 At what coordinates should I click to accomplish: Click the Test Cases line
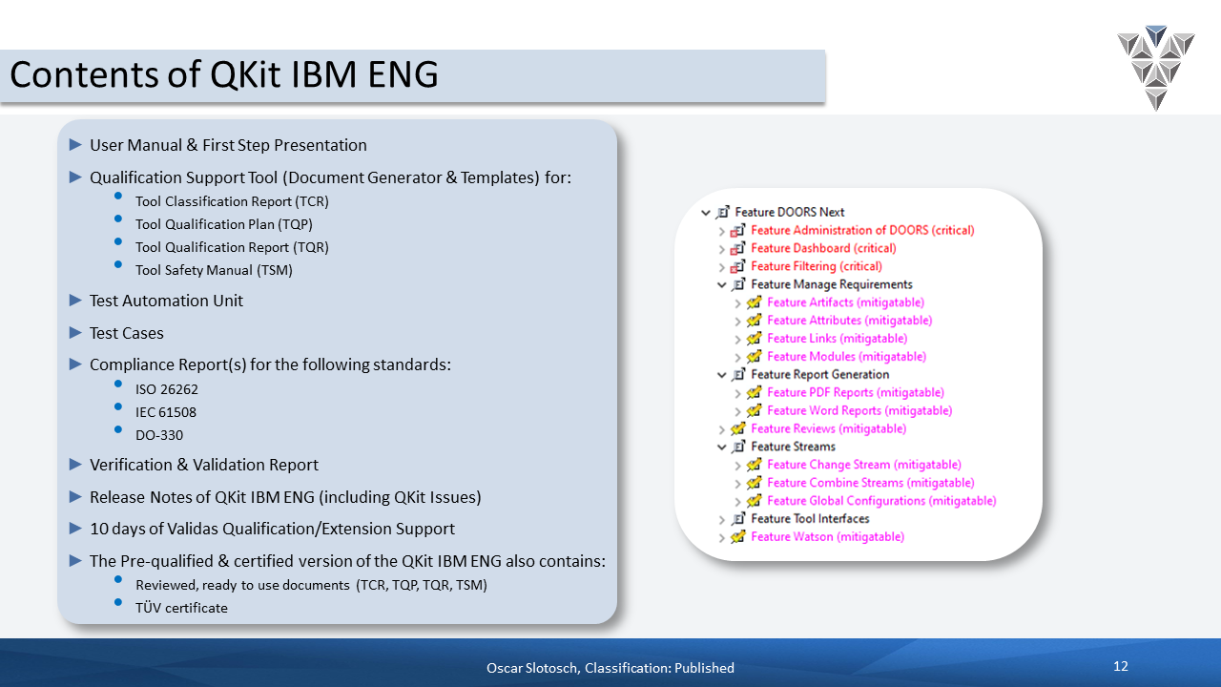tap(127, 333)
